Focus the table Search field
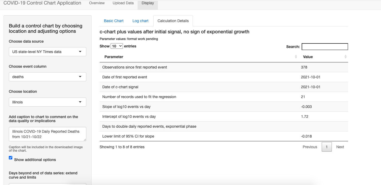 point(325,47)
